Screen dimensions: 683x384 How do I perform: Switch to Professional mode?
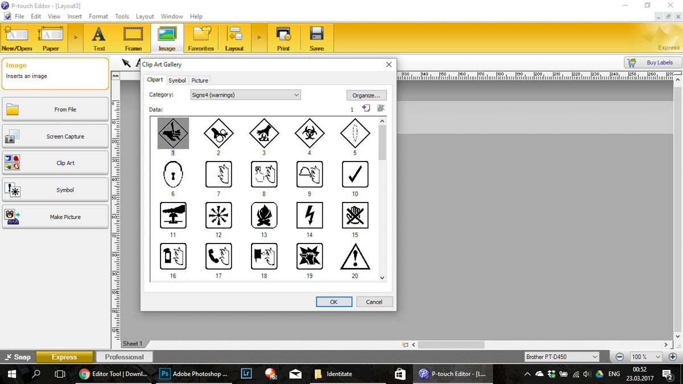pos(124,357)
